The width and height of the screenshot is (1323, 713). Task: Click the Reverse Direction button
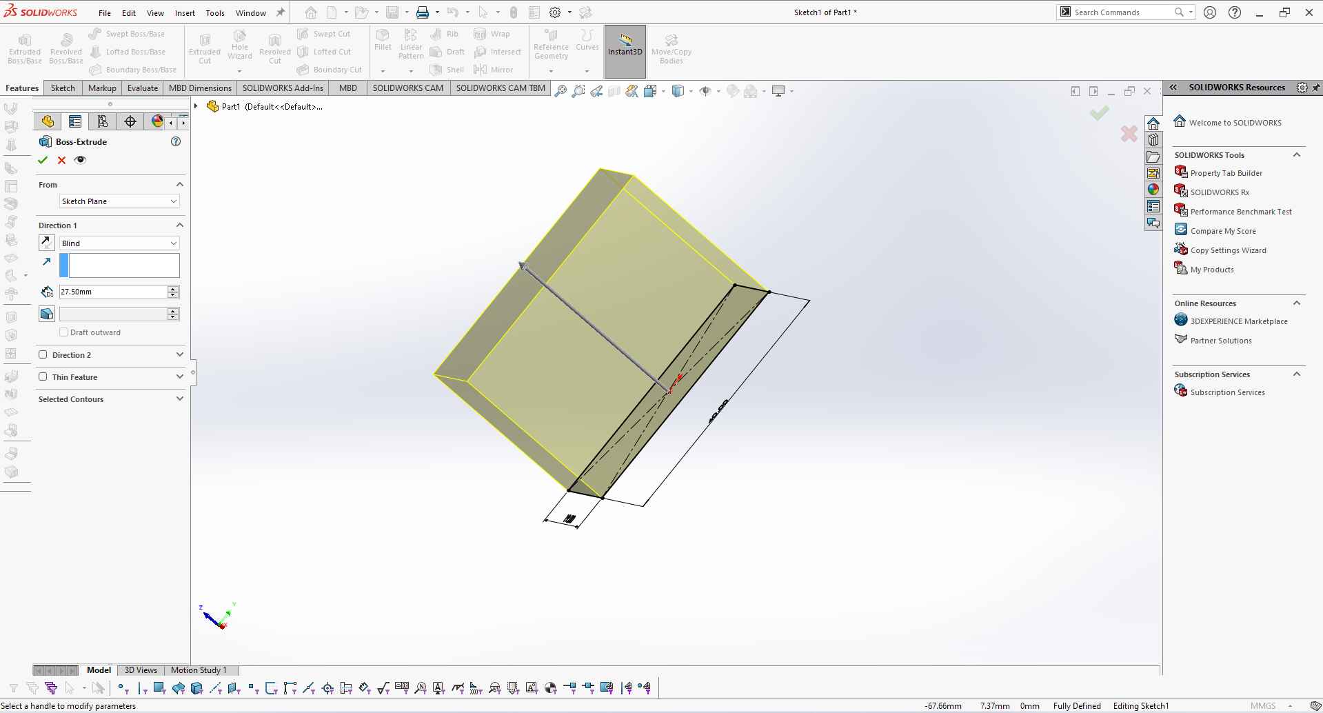pyautogui.click(x=46, y=243)
